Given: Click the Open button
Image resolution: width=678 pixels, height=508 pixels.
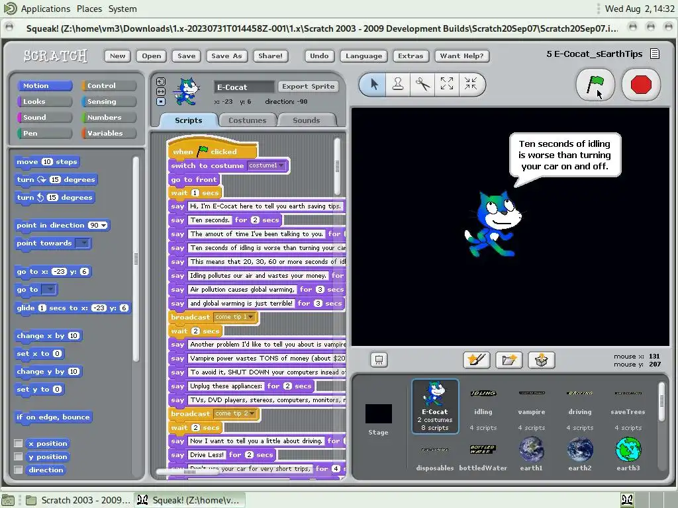Looking at the screenshot, I should [152, 56].
